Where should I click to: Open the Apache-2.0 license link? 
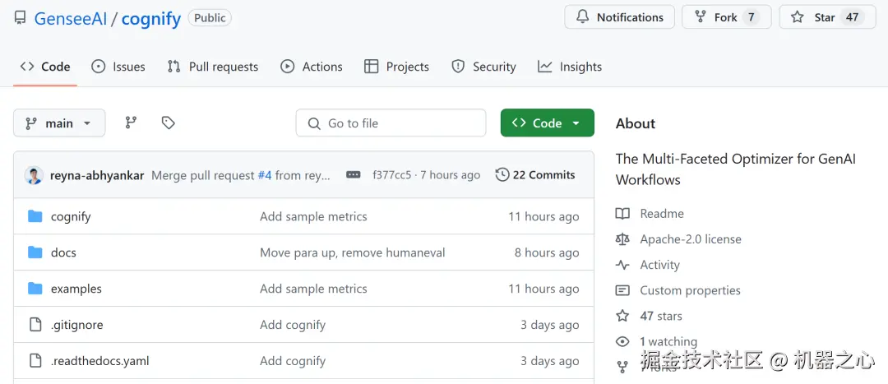691,239
